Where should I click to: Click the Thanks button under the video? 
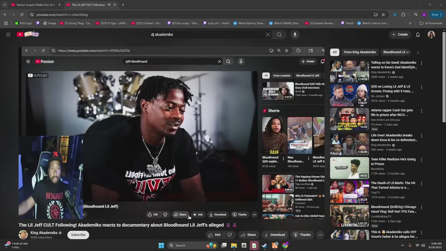pyautogui.click(x=302, y=235)
